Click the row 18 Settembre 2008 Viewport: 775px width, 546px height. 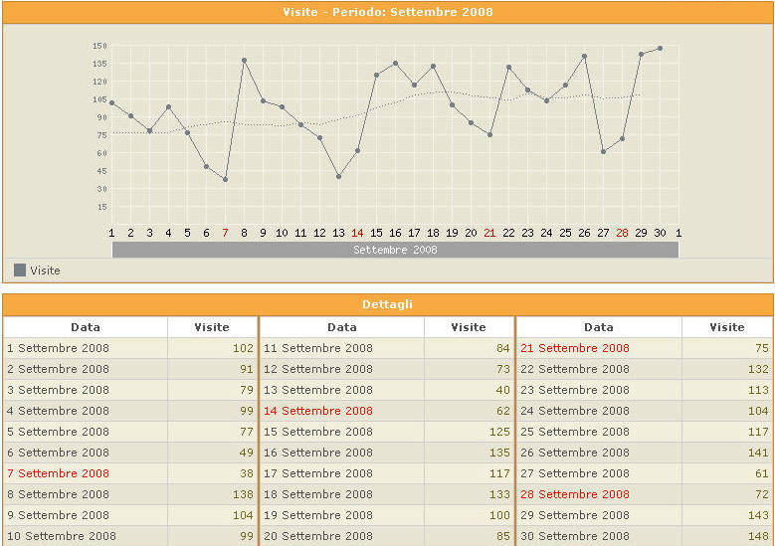pos(387,494)
